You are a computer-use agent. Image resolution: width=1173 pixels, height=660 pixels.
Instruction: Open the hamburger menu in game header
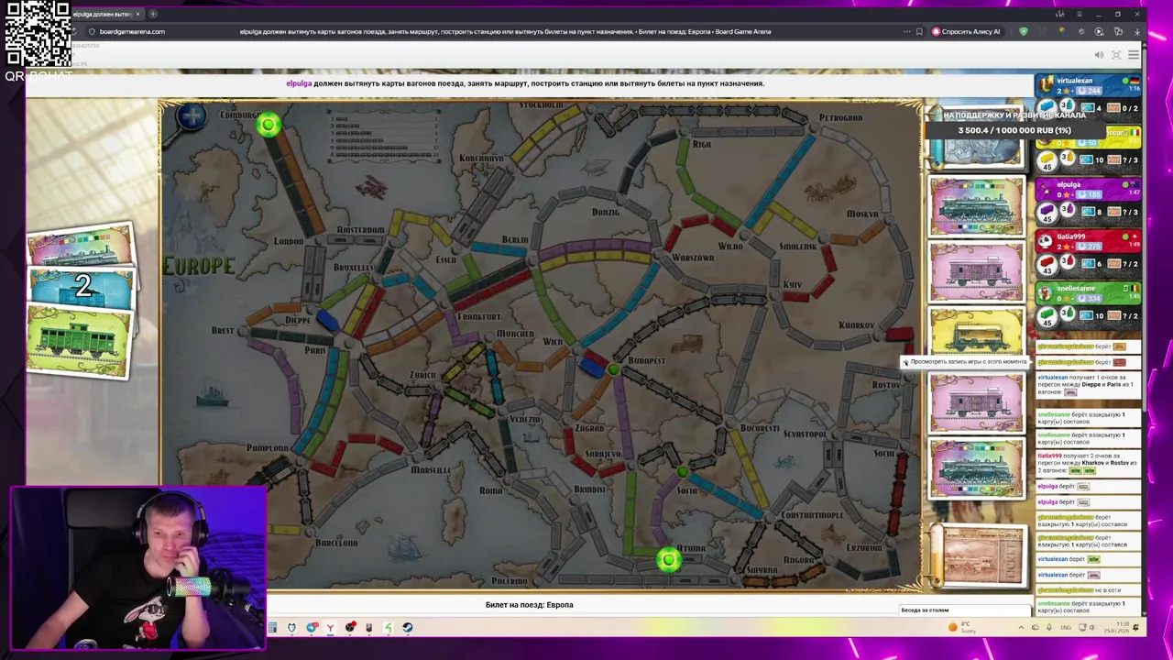click(x=1134, y=55)
